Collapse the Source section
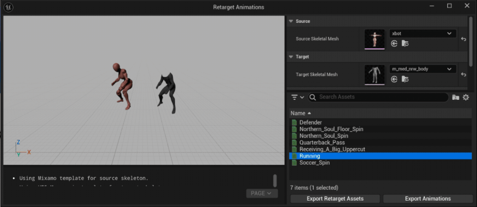This screenshot has height=207, width=477. pos(291,21)
